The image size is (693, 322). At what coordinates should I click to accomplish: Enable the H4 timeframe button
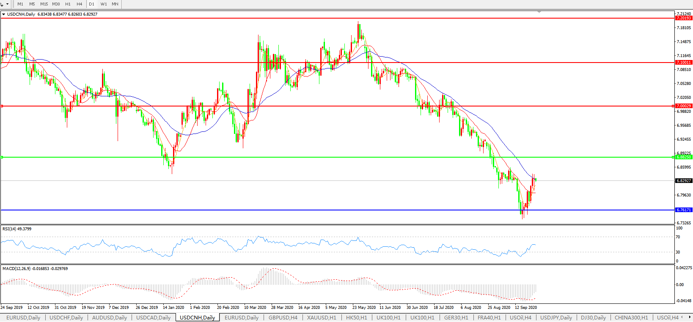pos(80,4)
